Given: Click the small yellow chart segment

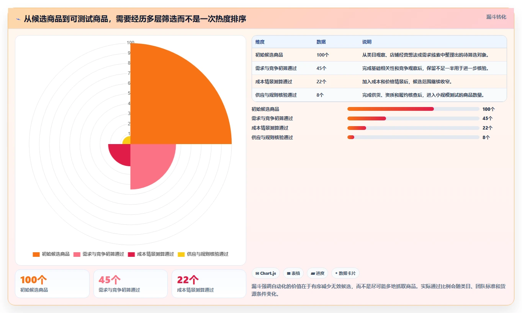Looking at the screenshot, I should (127, 141).
